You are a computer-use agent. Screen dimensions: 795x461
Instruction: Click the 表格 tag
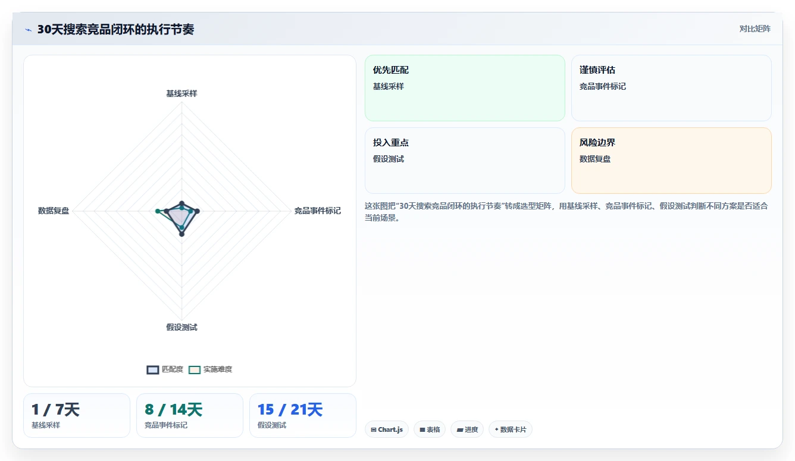pyautogui.click(x=430, y=429)
